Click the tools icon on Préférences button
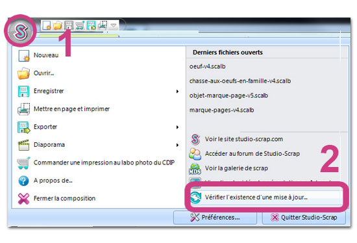This screenshot has height=243, width=357. coord(195,218)
